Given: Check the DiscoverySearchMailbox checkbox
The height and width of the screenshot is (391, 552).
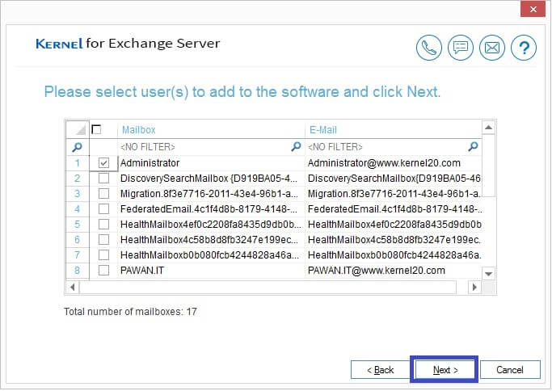Looking at the screenshot, I should click(x=103, y=178).
